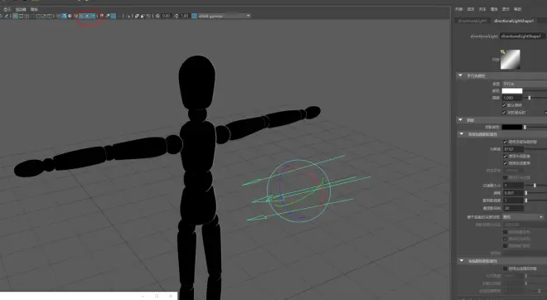The width and height of the screenshot is (547, 300).
Task: Click the exposure value field 0.00
Action: coord(166,16)
